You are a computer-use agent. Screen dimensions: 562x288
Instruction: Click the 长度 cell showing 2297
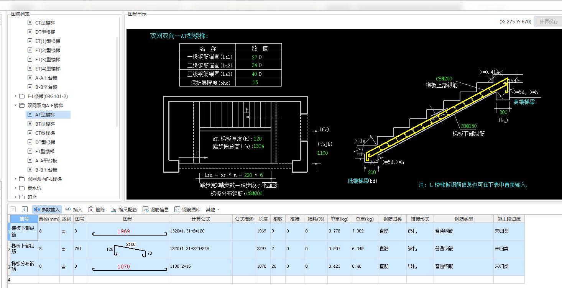(263, 249)
